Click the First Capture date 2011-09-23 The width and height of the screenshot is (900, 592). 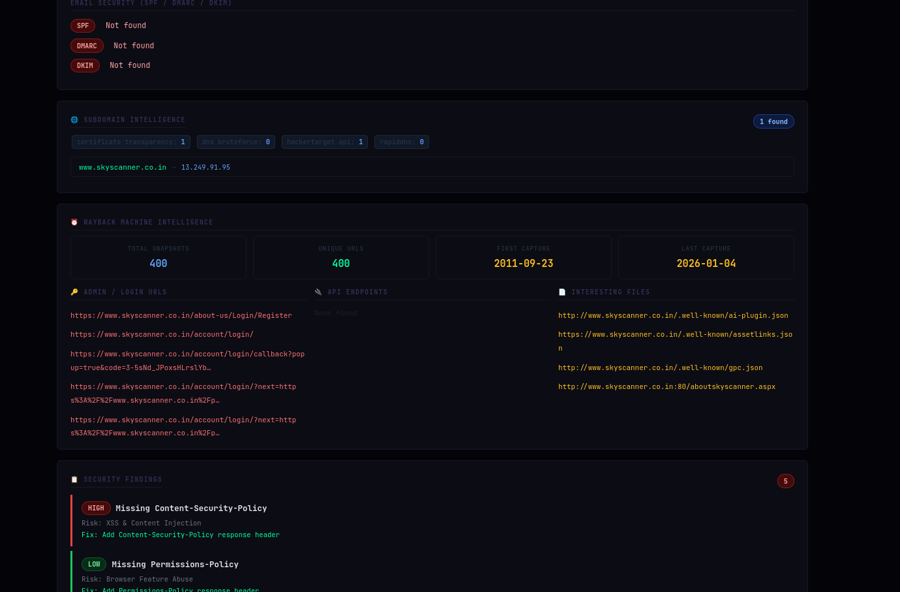pyautogui.click(x=524, y=264)
